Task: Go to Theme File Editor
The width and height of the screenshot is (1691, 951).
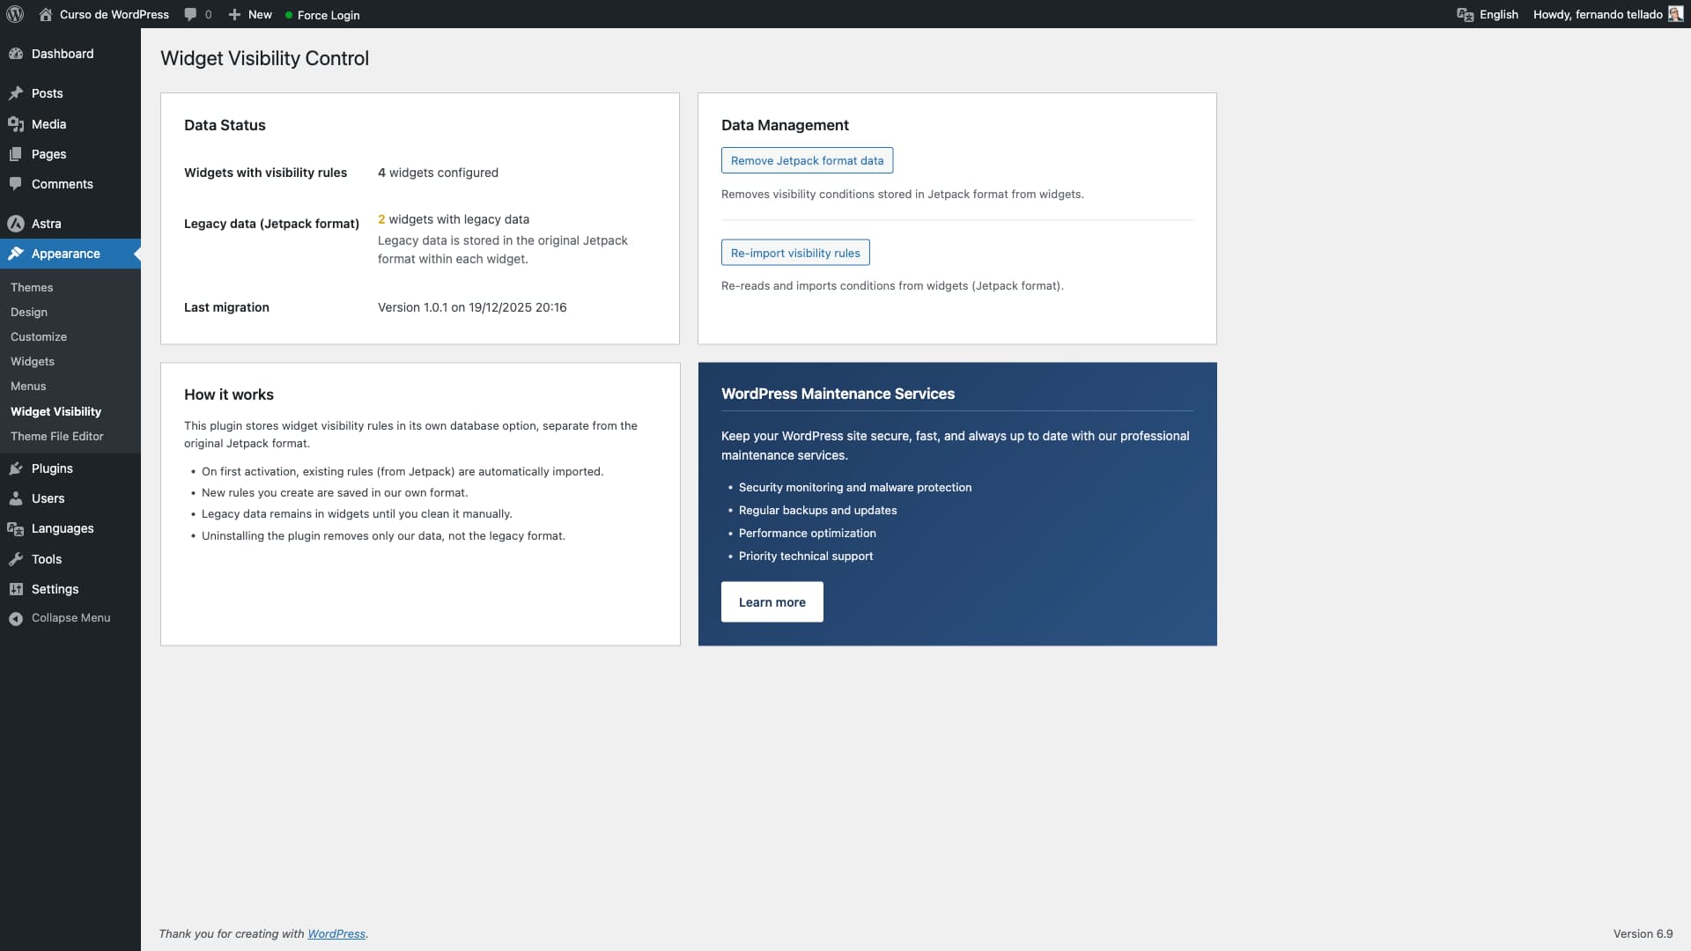Action: click(57, 437)
